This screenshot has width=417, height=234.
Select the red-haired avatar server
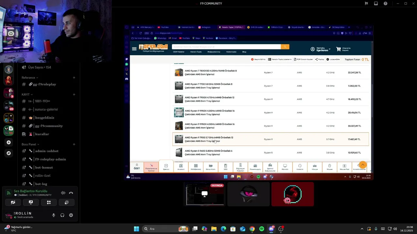[9, 80]
